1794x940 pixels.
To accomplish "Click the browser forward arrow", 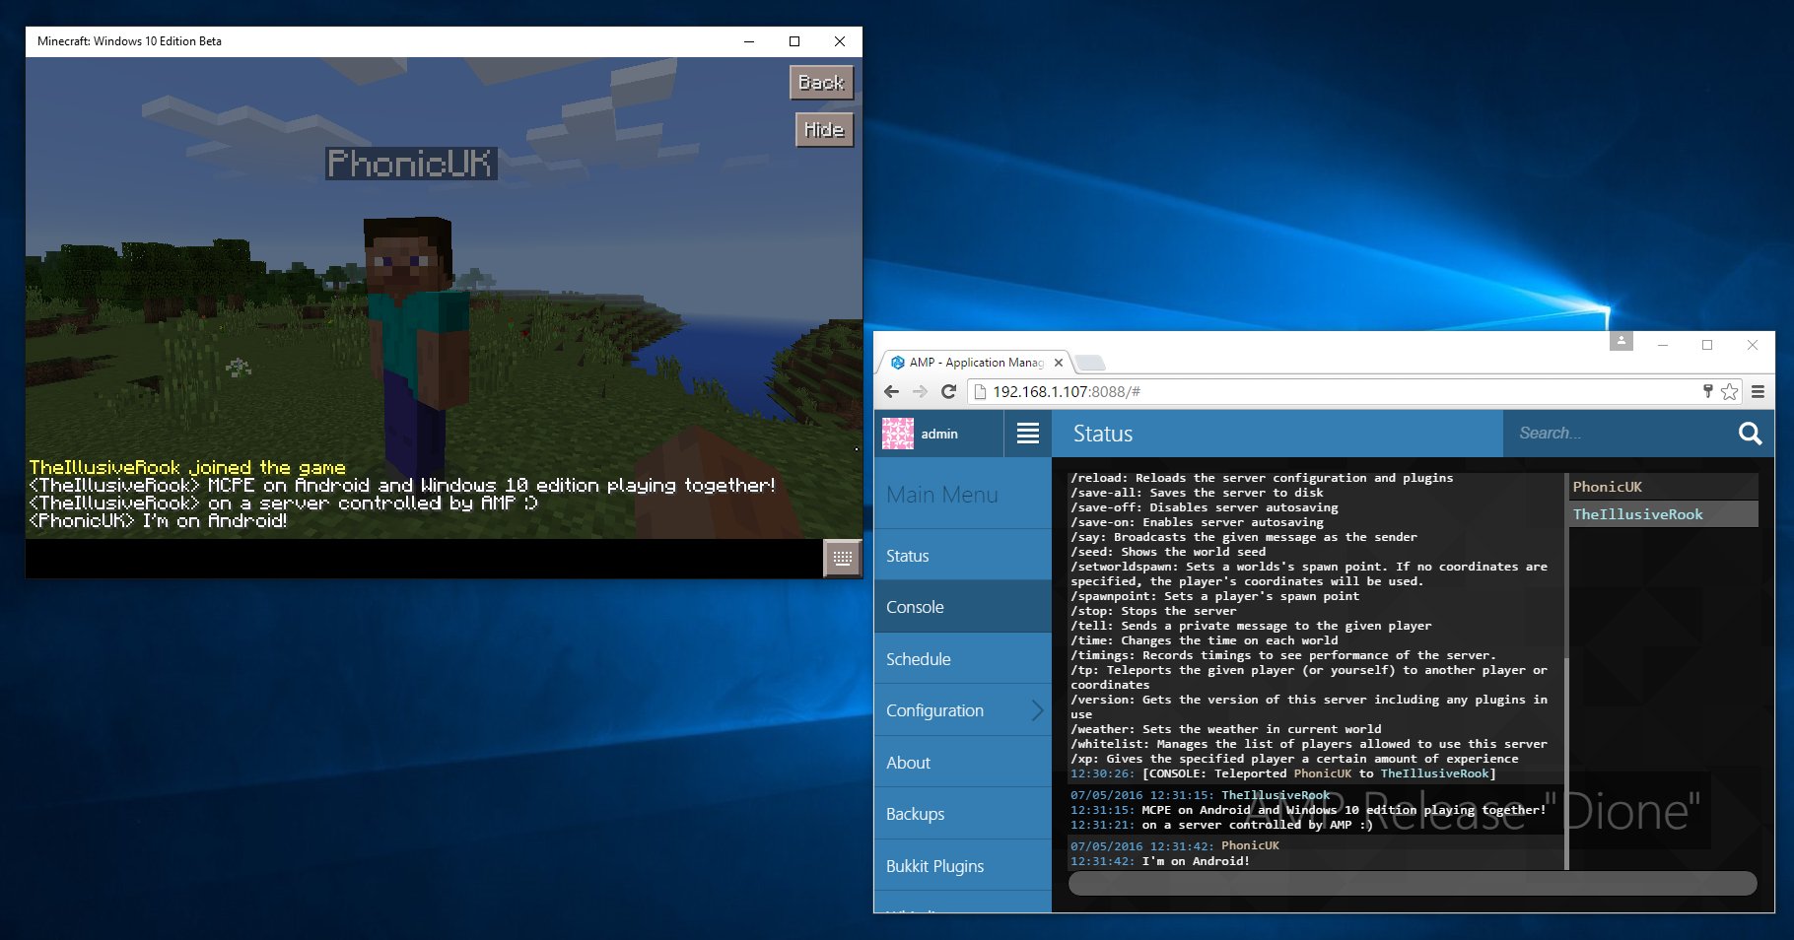I will pyautogui.click(x=920, y=392).
